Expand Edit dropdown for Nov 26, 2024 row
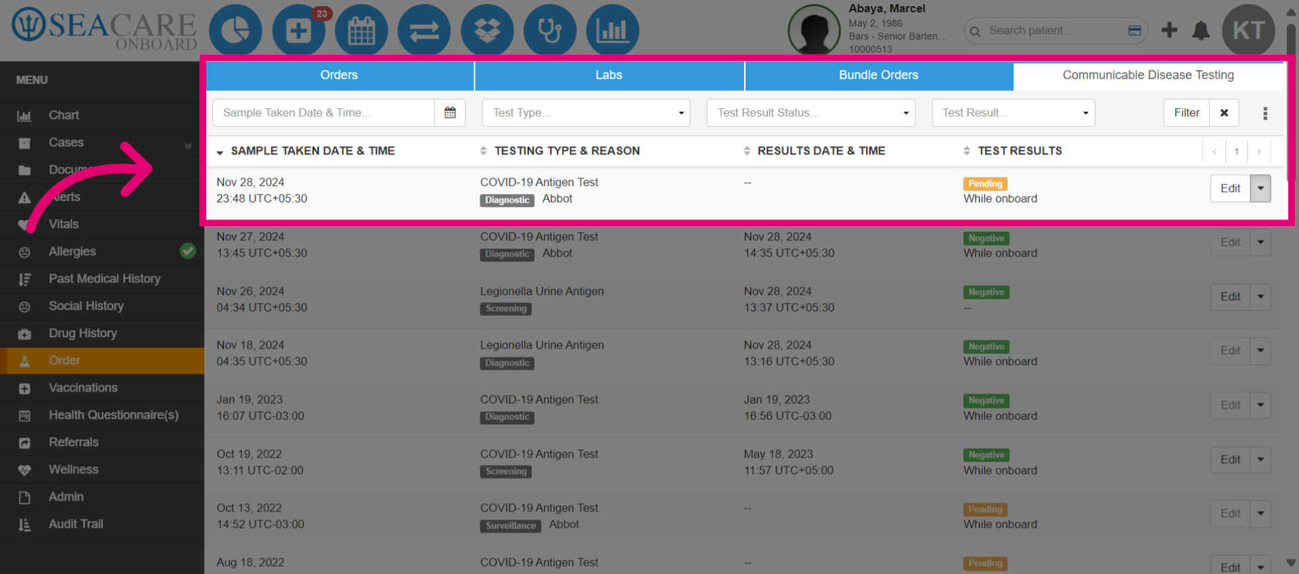The image size is (1299, 574). pos(1260,296)
